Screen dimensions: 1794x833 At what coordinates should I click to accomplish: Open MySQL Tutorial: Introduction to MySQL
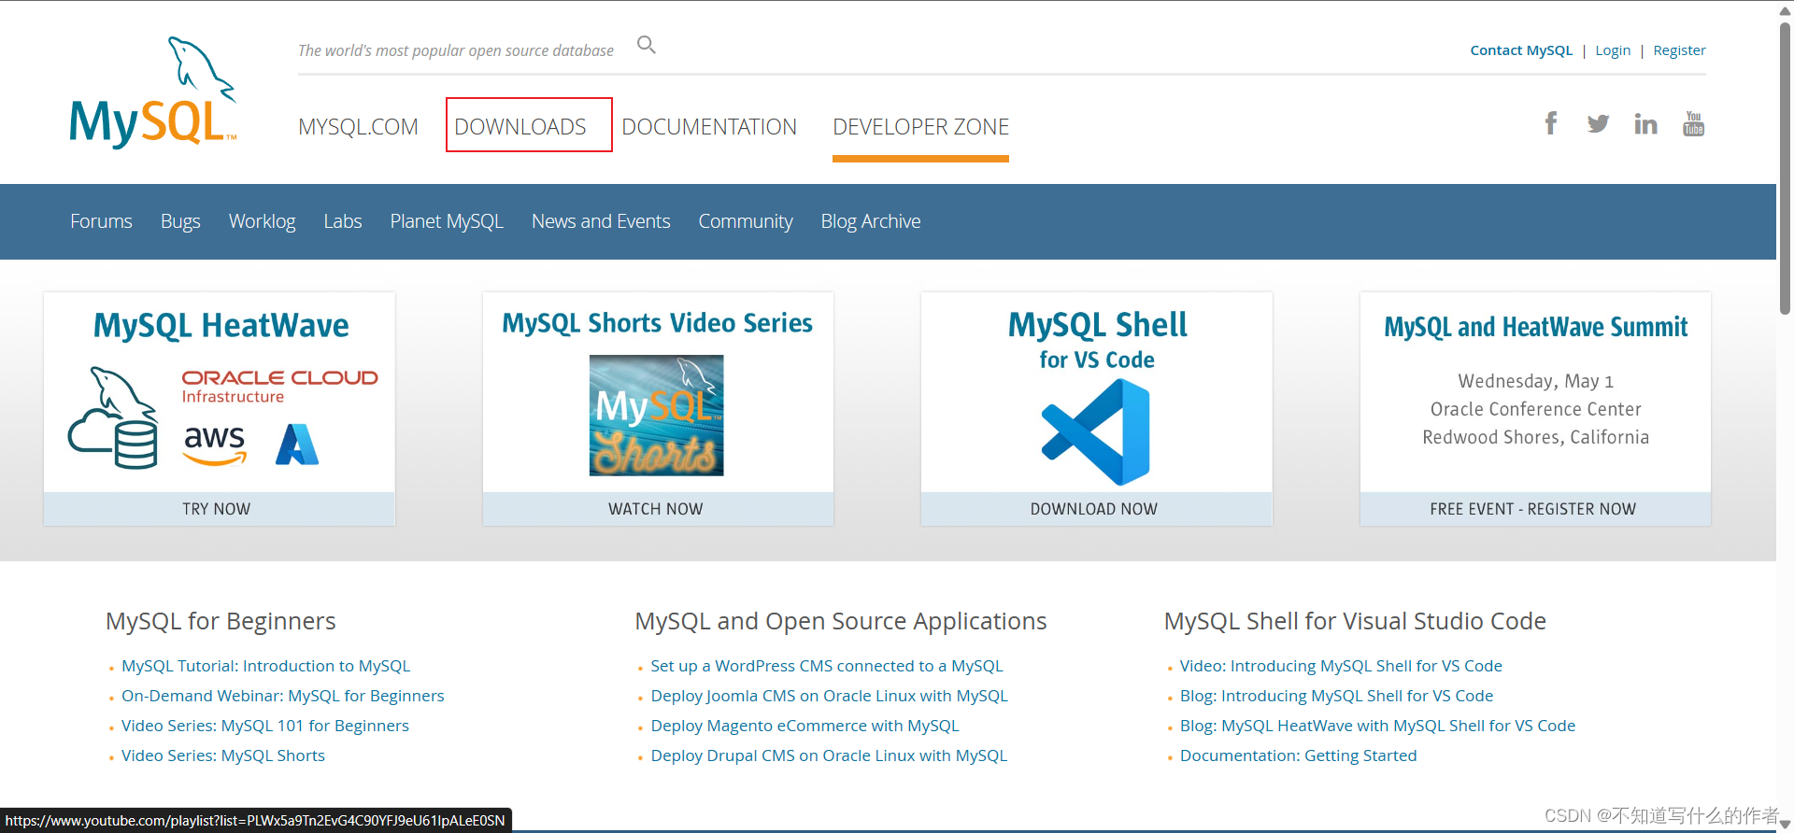pyautogui.click(x=265, y=666)
